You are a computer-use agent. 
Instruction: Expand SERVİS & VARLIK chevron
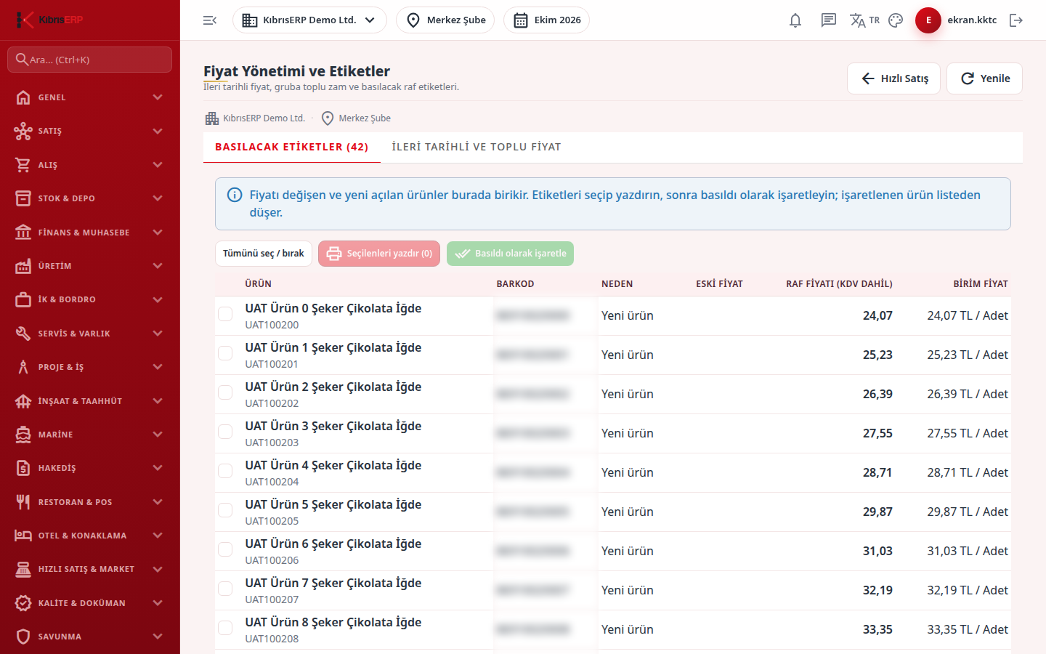pyautogui.click(x=158, y=334)
